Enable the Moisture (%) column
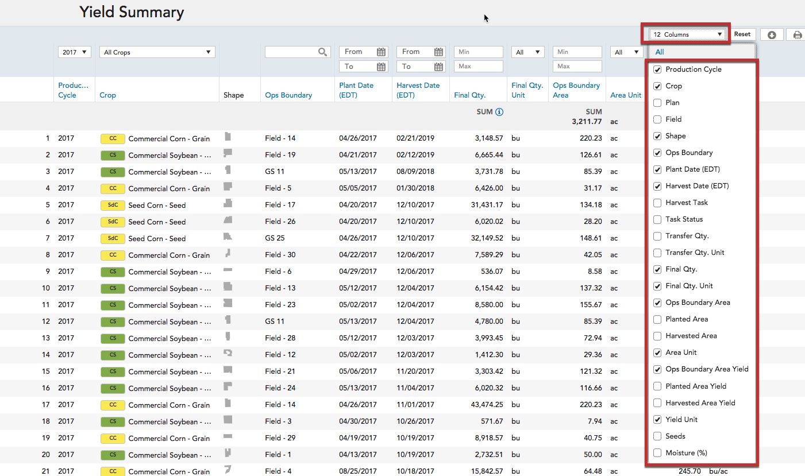The image size is (805, 476). [657, 453]
